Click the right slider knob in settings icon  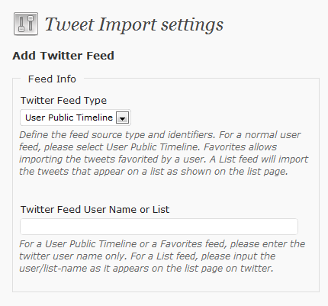pyautogui.click(x=31, y=18)
